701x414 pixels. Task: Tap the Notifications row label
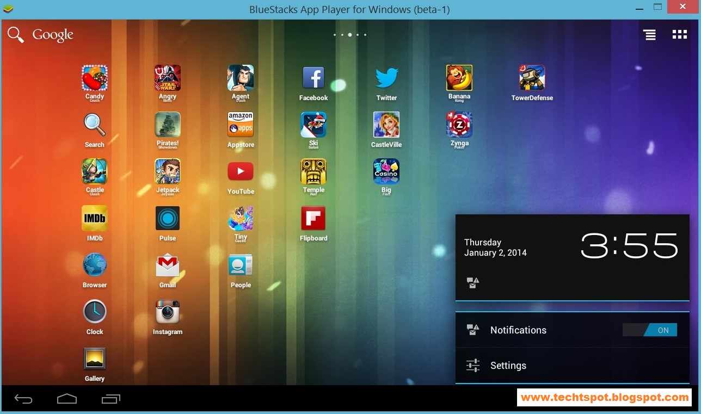518,330
